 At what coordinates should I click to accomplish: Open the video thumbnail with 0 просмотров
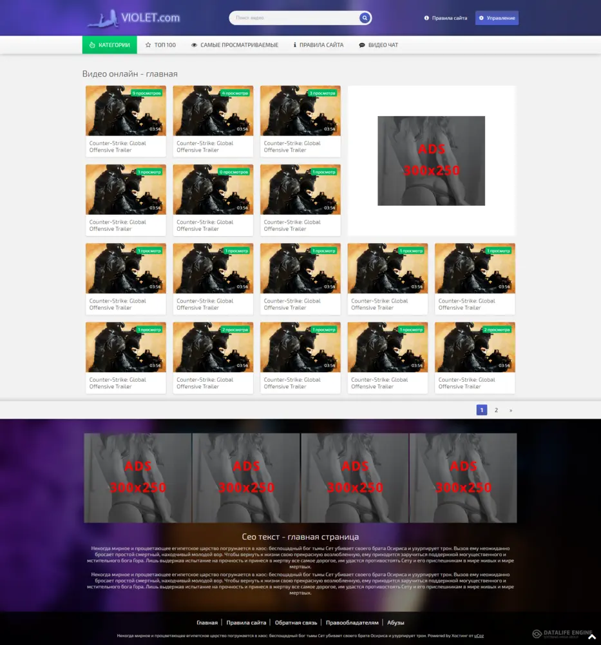213,190
